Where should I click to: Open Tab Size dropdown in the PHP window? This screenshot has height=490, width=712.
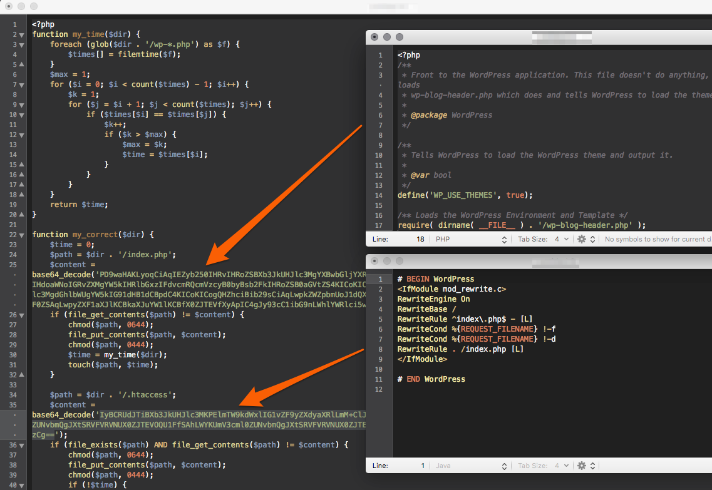[544, 239]
